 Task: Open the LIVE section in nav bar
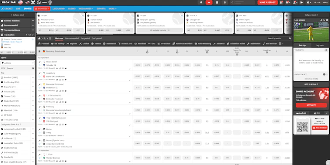click(x=18, y=9)
